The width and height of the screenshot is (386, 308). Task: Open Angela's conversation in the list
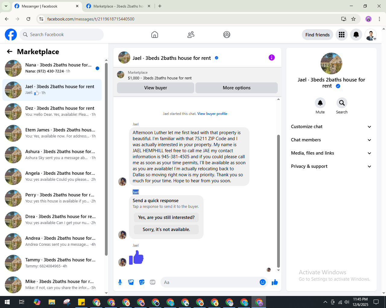pyautogui.click(x=52, y=177)
